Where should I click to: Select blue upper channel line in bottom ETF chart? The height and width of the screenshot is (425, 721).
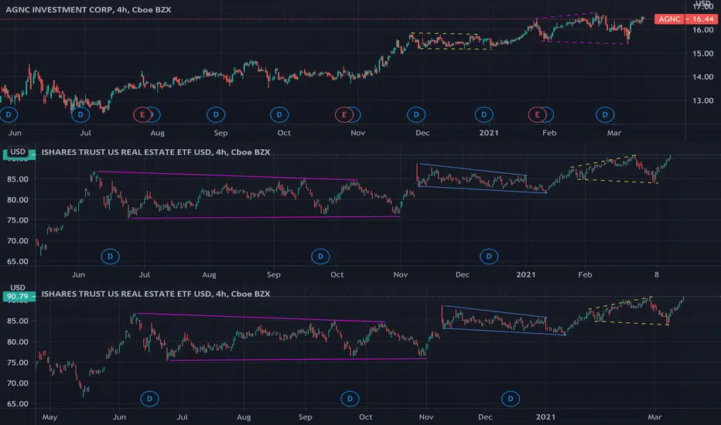point(494,311)
